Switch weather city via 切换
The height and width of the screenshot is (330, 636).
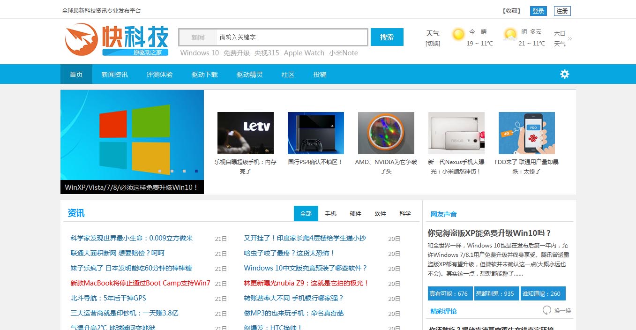433,44
